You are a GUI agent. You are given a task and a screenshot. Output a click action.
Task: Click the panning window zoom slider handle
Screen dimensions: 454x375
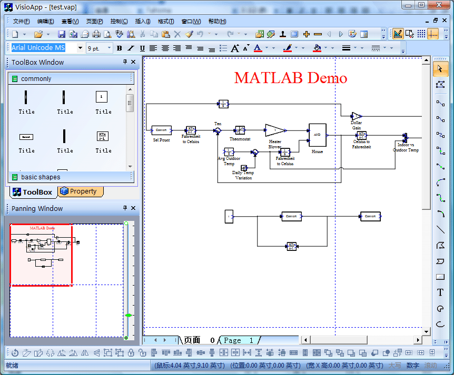[128, 315]
